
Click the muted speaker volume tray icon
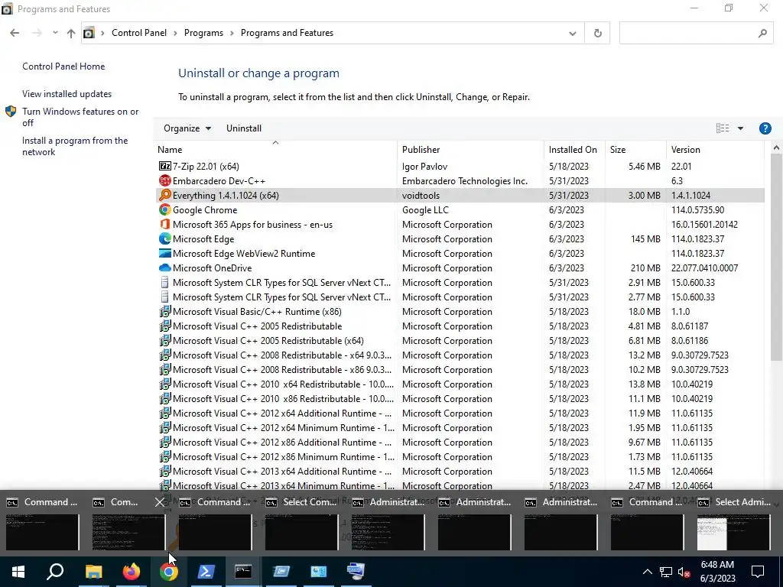pyautogui.click(x=684, y=572)
